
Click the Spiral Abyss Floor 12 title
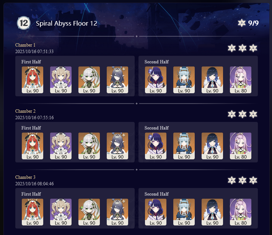coord(67,23)
